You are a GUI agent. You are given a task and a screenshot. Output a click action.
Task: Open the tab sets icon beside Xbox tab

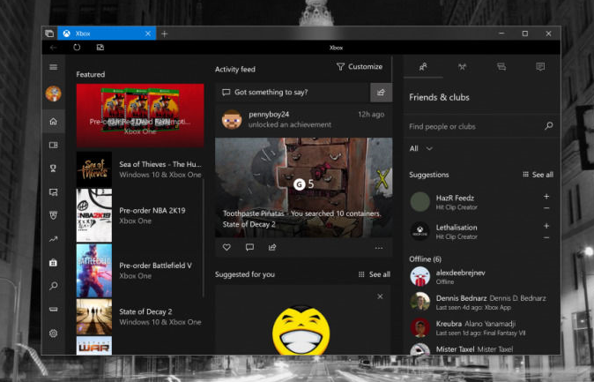(x=49, y=34)
